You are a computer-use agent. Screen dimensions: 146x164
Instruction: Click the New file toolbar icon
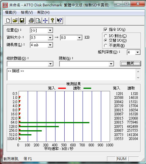pyautogui.click(x=8, y=20)
